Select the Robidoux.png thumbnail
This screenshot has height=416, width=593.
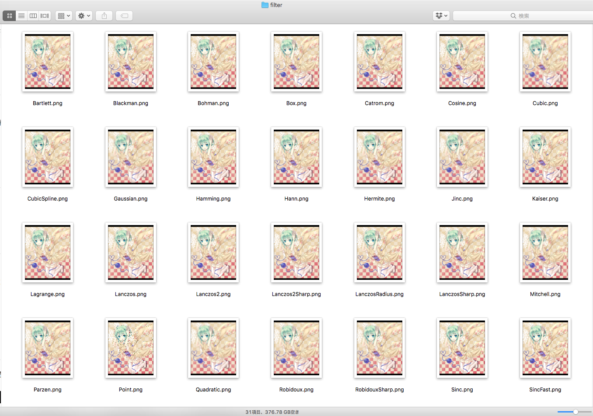tap(296, 348)
